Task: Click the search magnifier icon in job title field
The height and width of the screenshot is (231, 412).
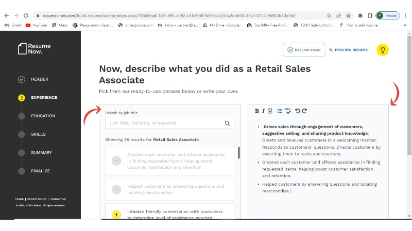Action: click(227, 123)
